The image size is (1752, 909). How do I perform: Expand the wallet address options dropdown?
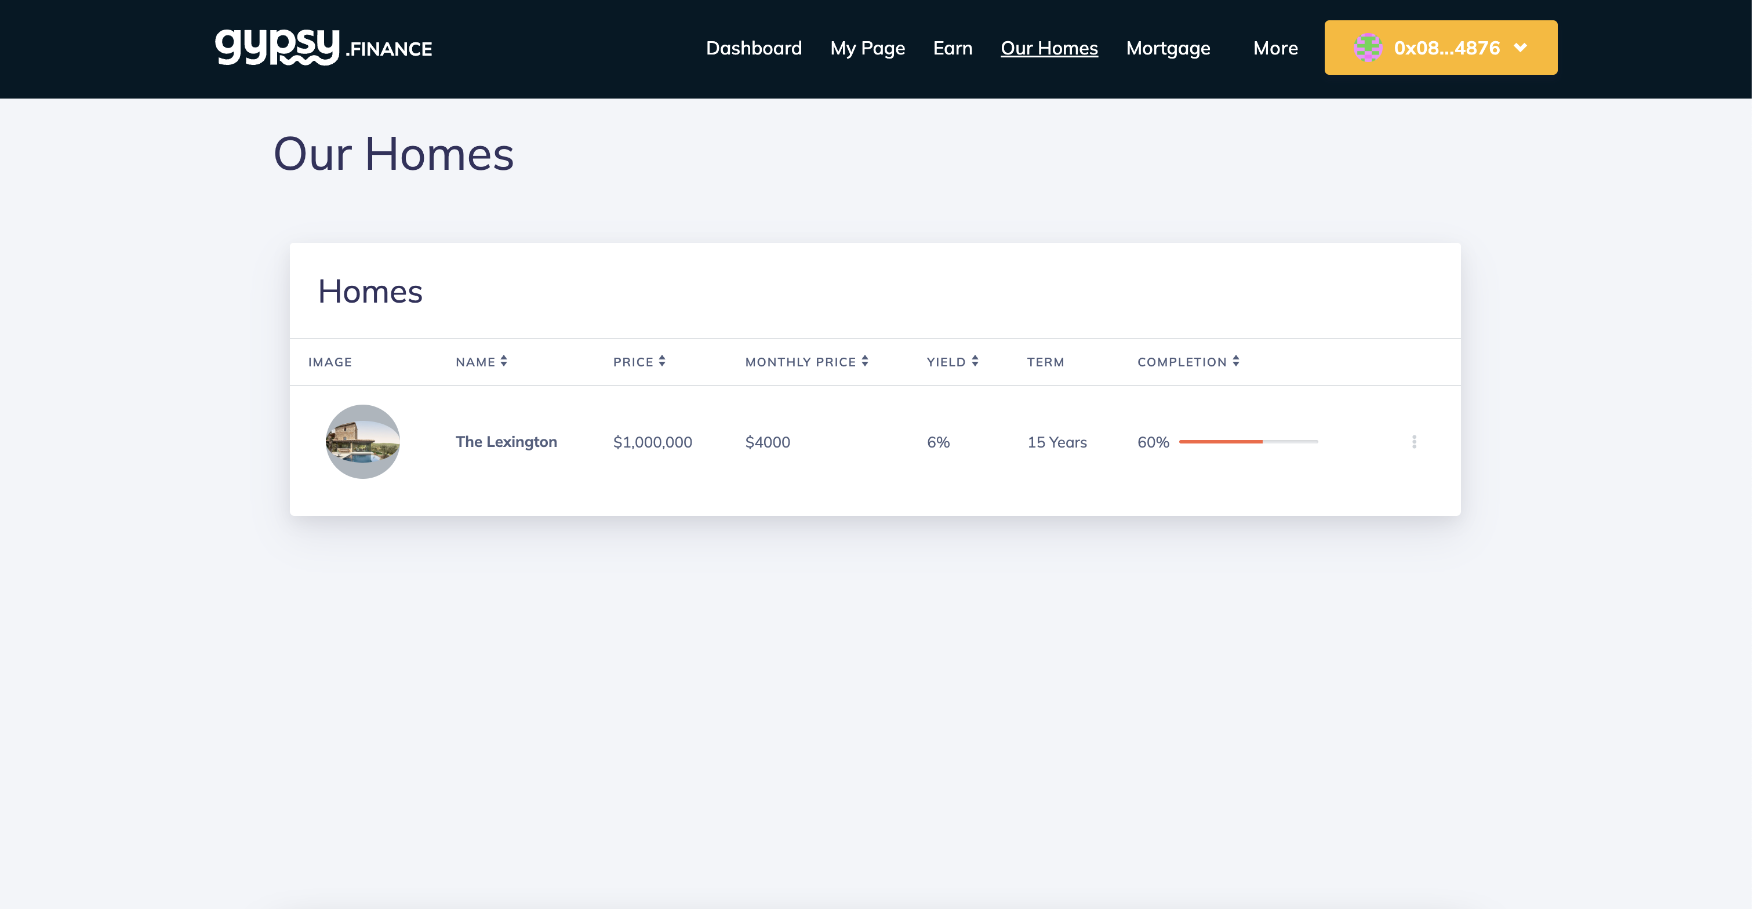tap(1524, 48)
